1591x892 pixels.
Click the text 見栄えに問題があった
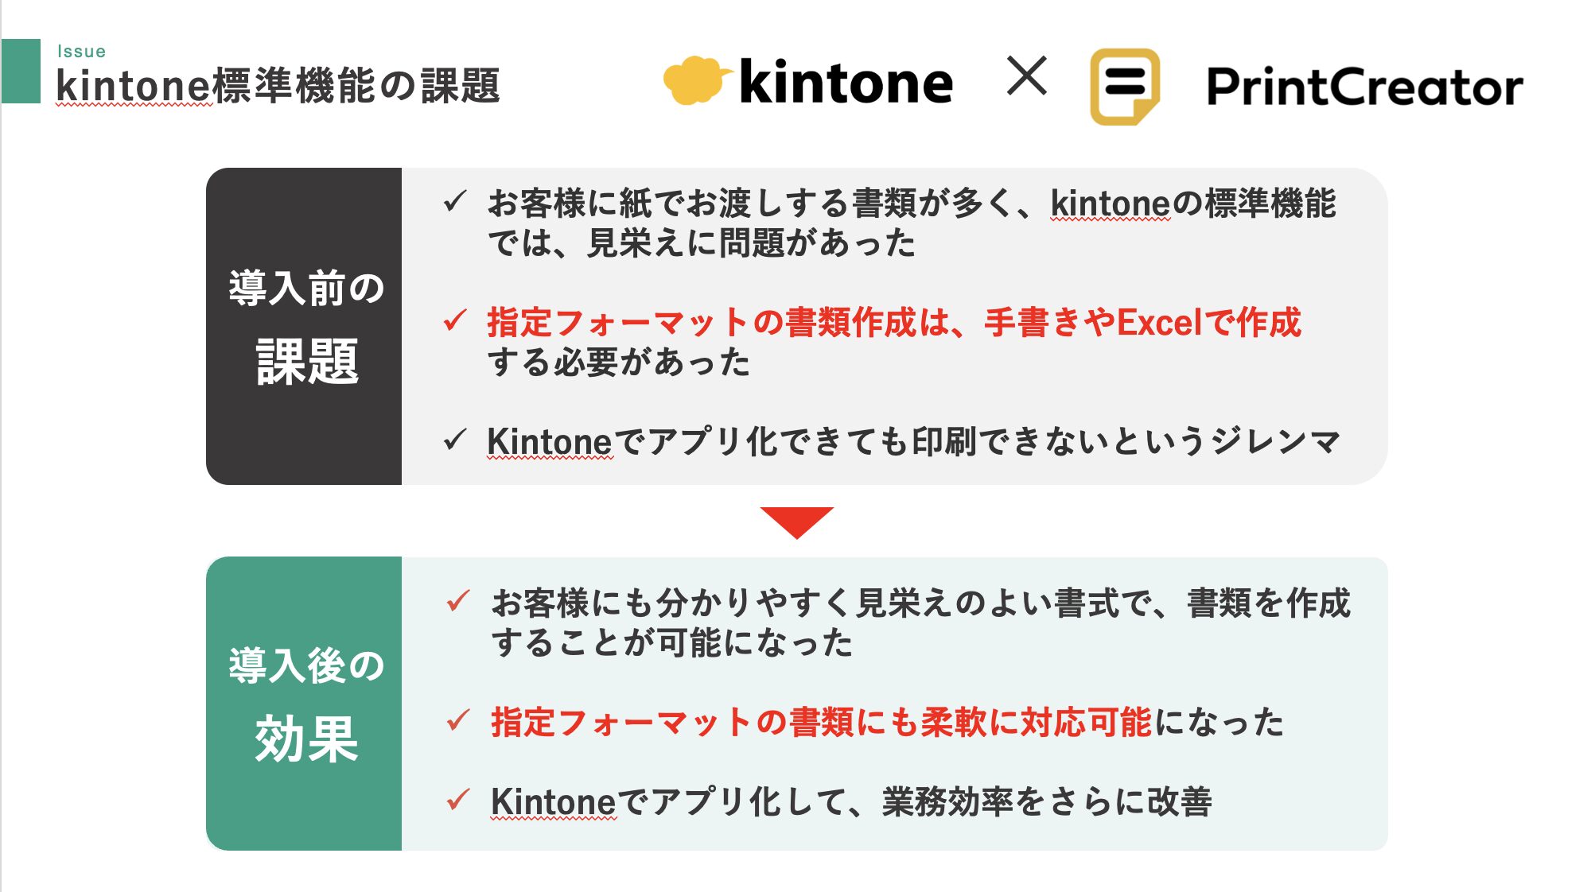pyautogui.click(x=751, y=243)
